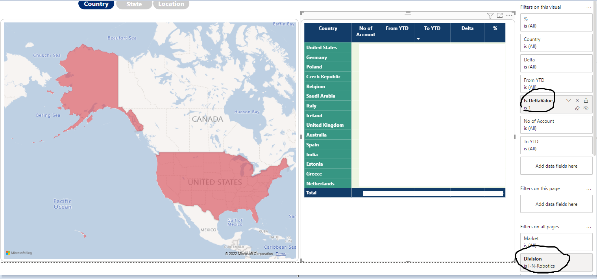
Task: Open the From YTD filter card
Action: click(556, 84)
